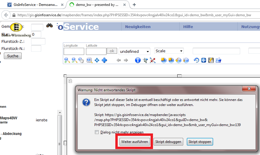
Task: Click the 'Maps4BW' entry in left panel
Action: point(9,118)
